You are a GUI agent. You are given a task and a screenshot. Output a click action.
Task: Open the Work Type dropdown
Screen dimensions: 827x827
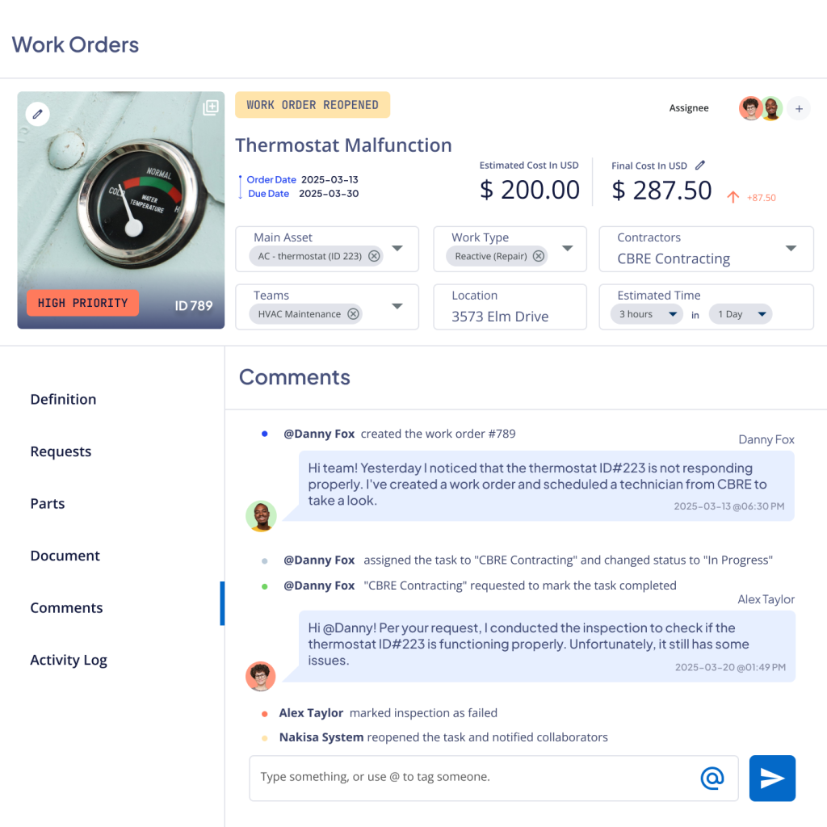tap(567, 249)
